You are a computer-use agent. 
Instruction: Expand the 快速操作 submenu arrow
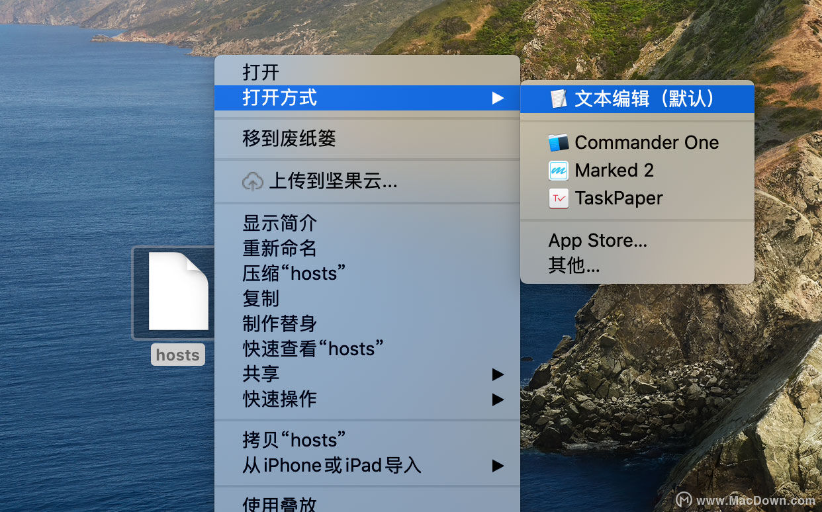click(x=498, y=399)
